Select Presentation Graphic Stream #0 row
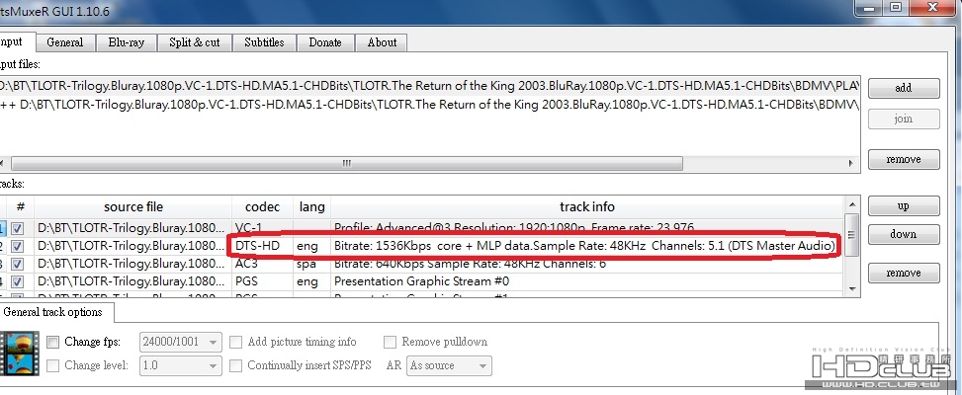The image size is (962, 395). click(x=422, y=281)
